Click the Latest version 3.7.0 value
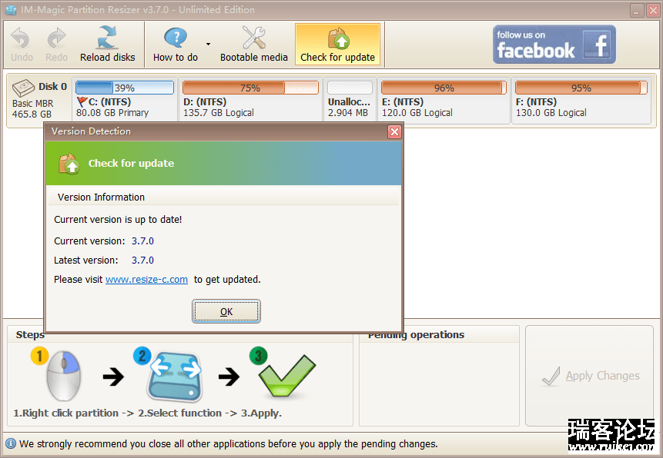The image size is (663, 458). point(142,260)
